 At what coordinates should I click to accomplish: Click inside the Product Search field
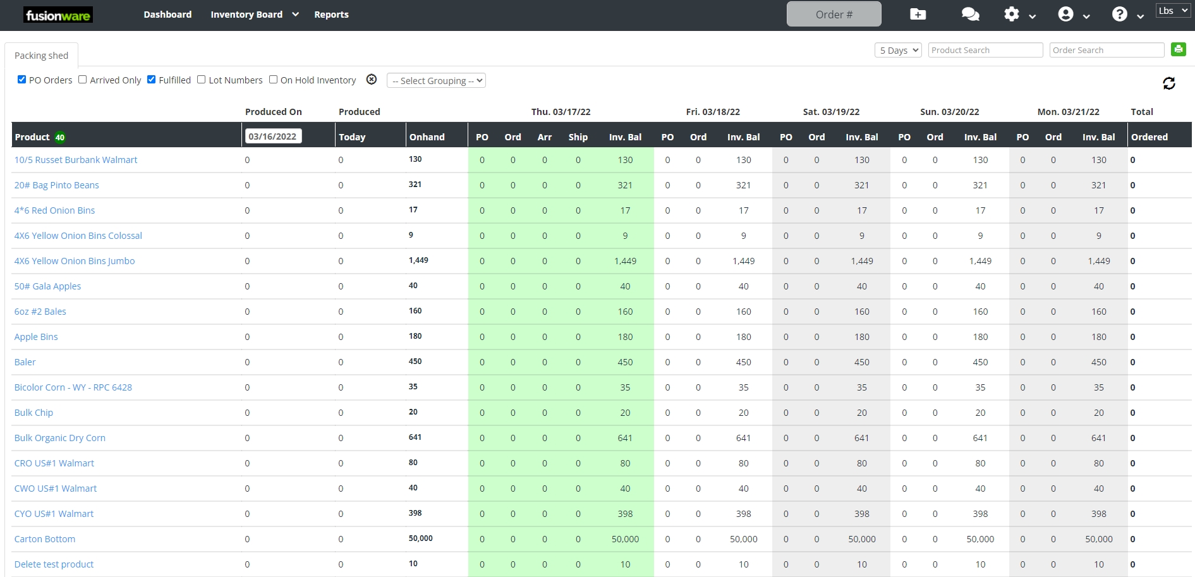pyautogui.click(x=985, y=49)
